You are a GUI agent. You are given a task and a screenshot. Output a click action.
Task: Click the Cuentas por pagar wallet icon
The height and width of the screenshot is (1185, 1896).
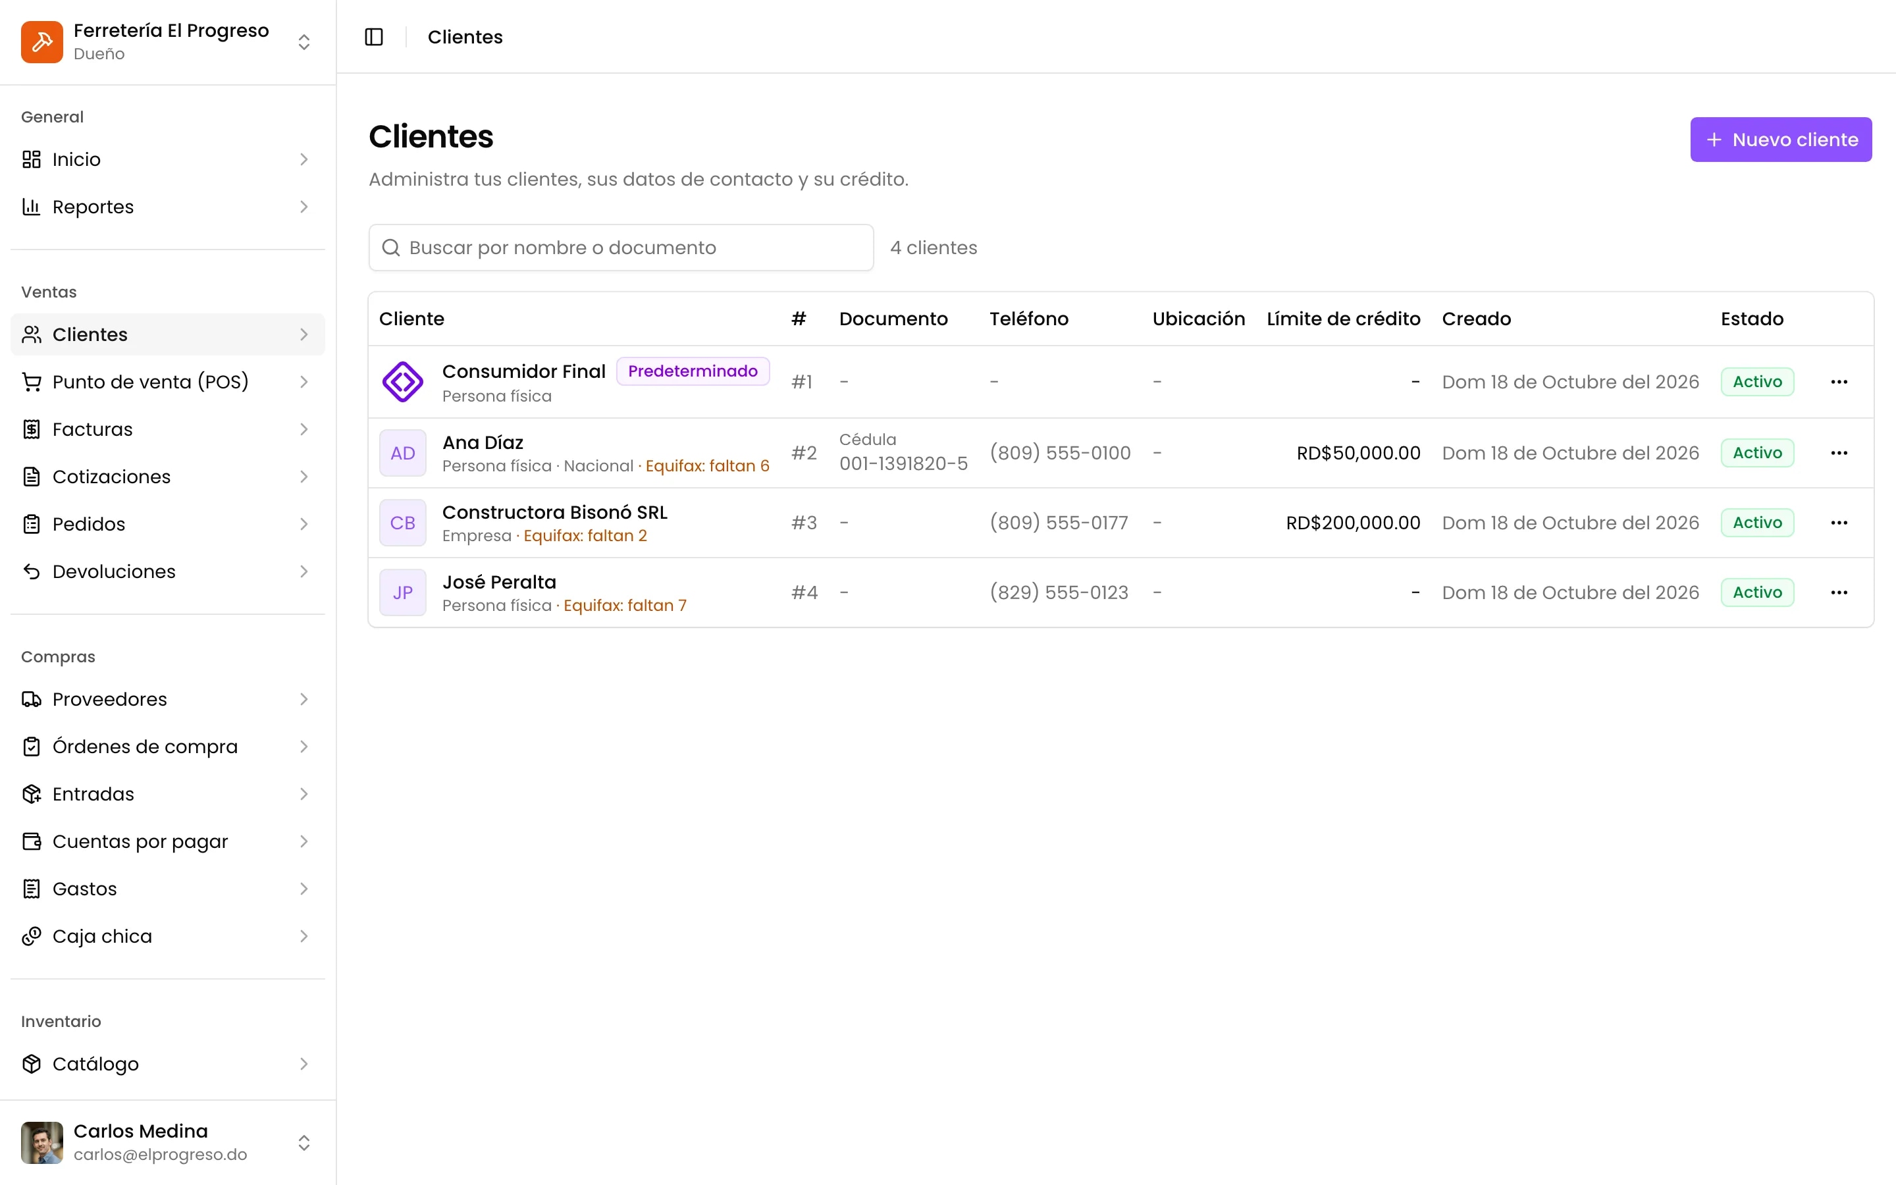click(x=32, y=842)
